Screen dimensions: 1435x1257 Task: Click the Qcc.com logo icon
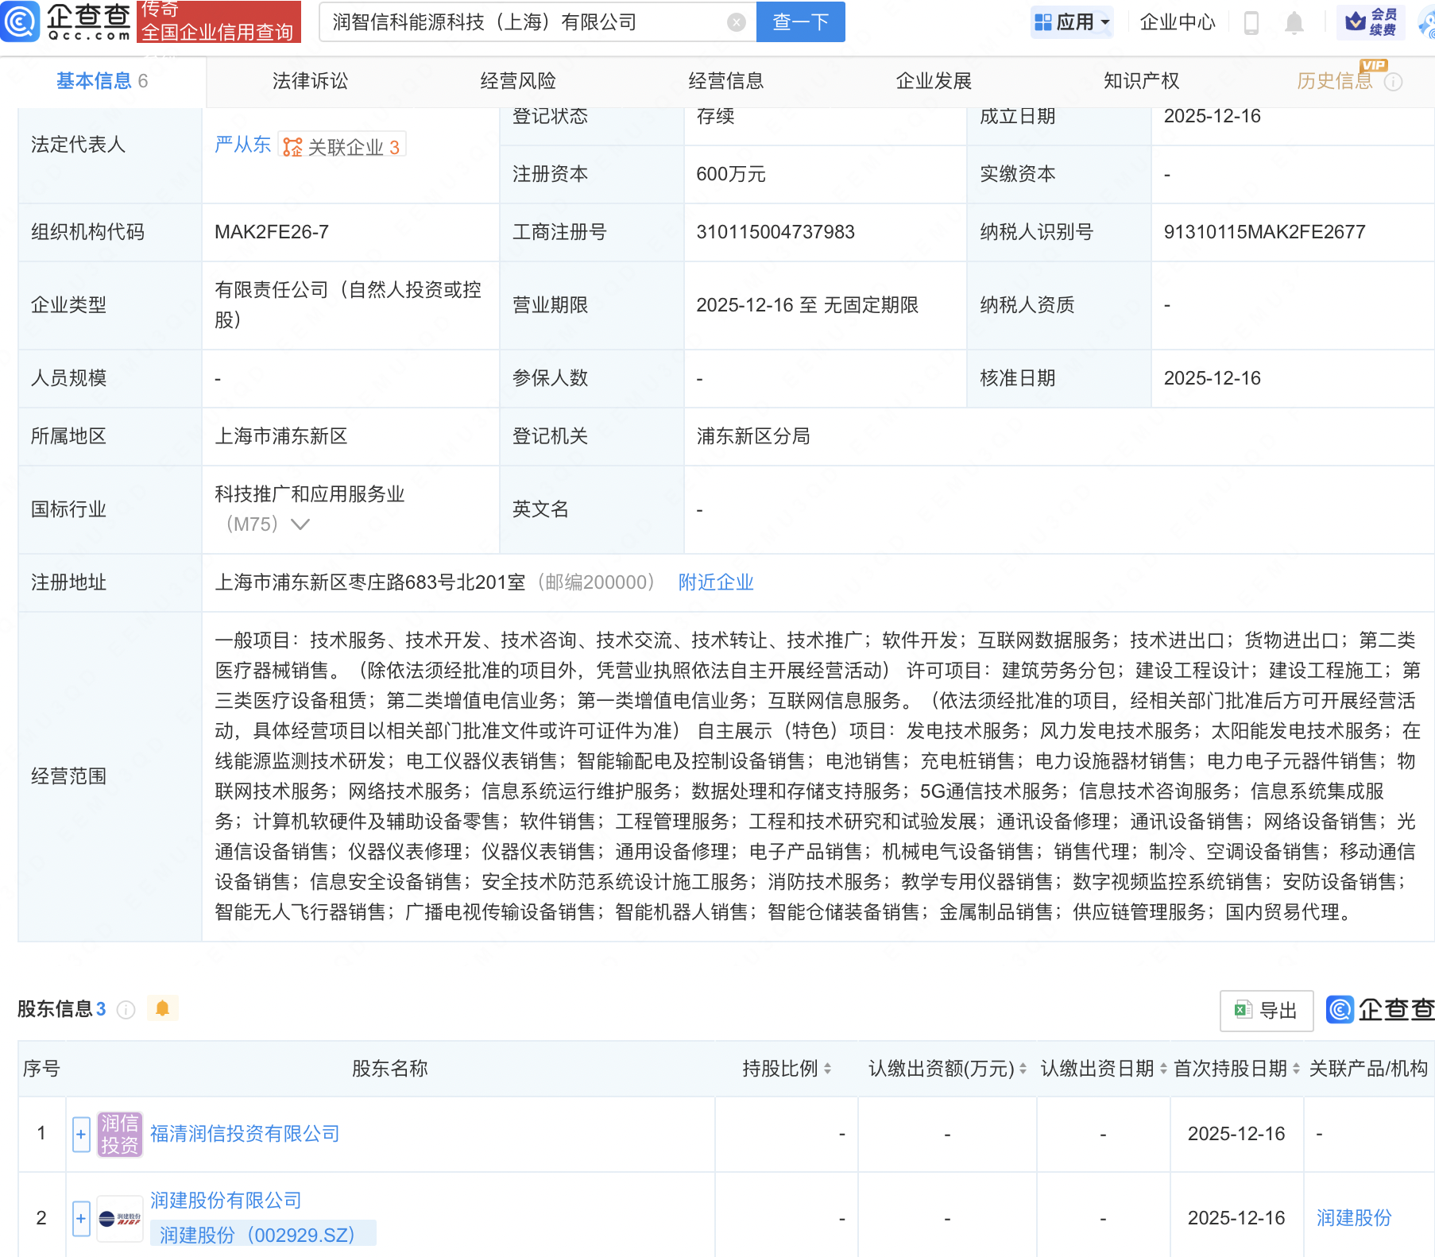coord(20,21)
